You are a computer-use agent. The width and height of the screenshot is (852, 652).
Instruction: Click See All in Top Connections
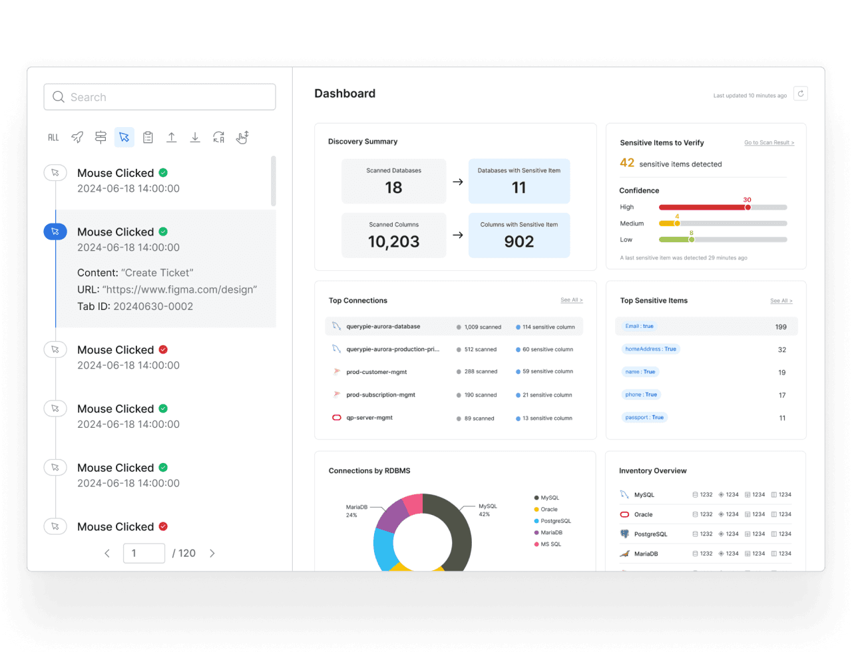coord(571,300)
